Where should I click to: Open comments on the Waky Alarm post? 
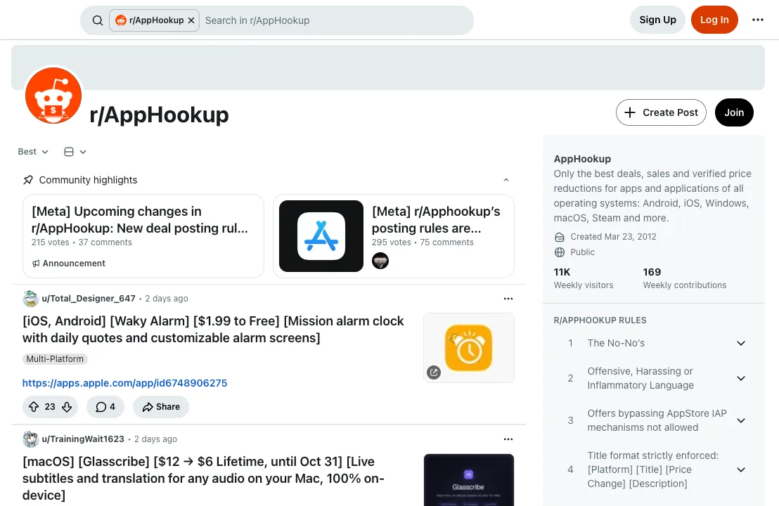[105, 407]
